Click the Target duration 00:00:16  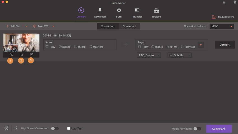(159, 47)
